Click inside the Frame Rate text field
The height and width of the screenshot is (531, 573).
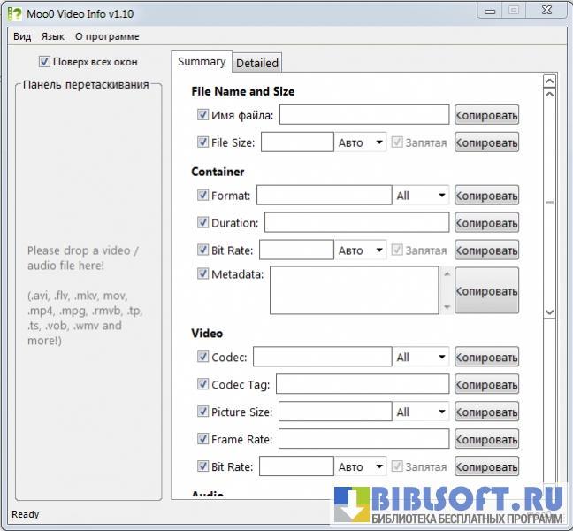[x=363, y=439]
